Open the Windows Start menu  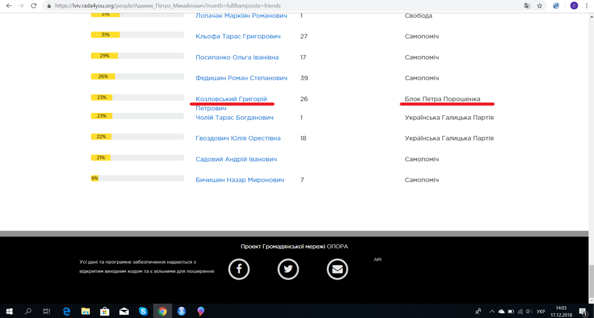pyautogui.click(x=9, y=311)
